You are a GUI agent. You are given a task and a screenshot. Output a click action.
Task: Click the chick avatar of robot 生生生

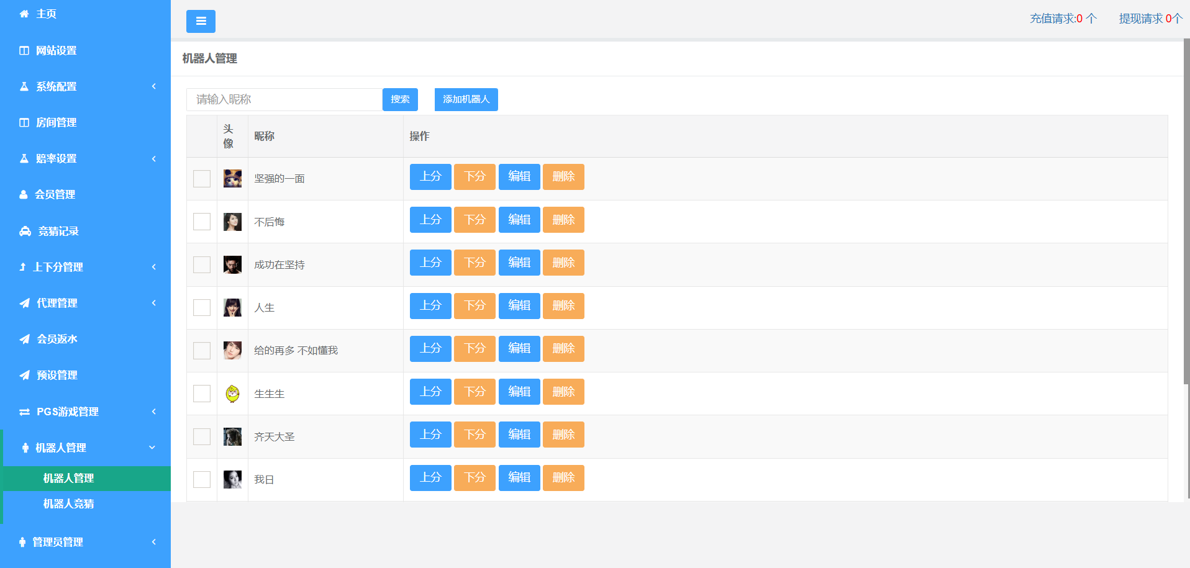pyautogui.click(x=232, y=394)
